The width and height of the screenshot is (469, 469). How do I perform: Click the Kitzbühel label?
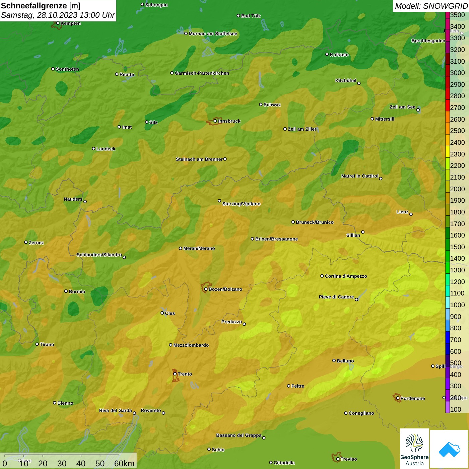click(345, 80)
